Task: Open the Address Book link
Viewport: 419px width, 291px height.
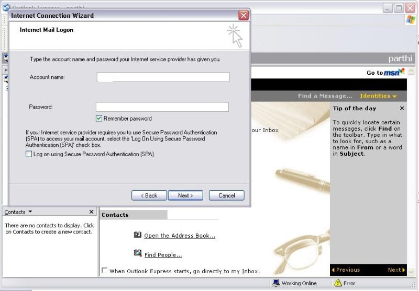Action: point(180,236)
